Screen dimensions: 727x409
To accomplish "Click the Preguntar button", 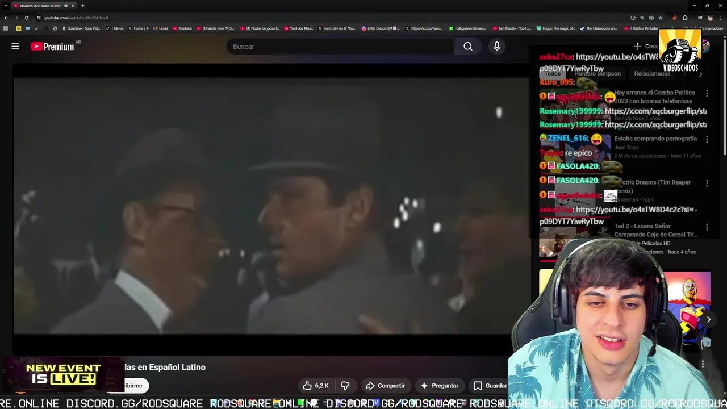I will 439,386.
